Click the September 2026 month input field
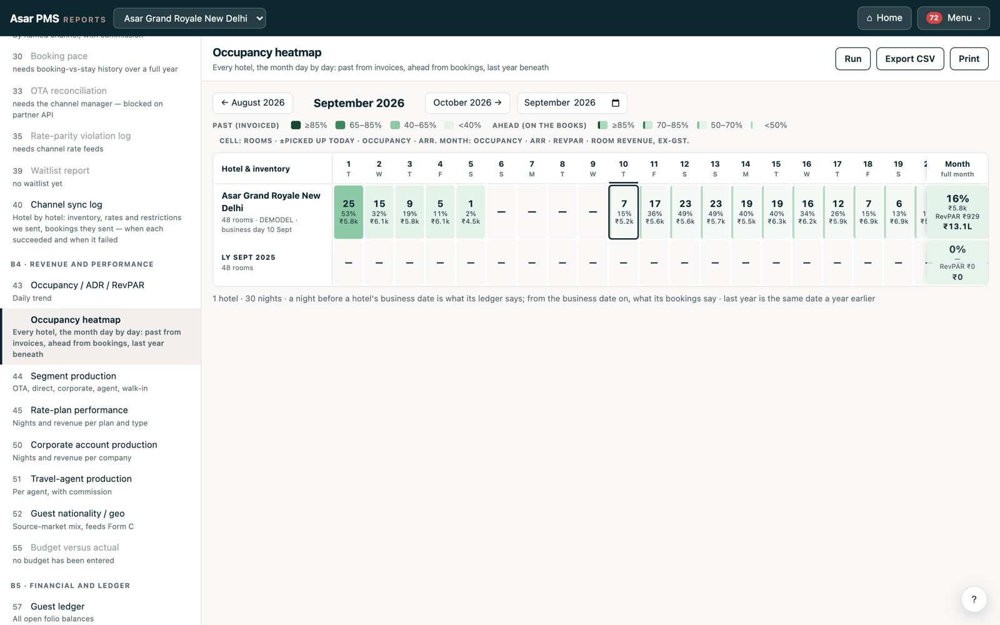Screen dimensions: 1000x625 tap(572, 103)
